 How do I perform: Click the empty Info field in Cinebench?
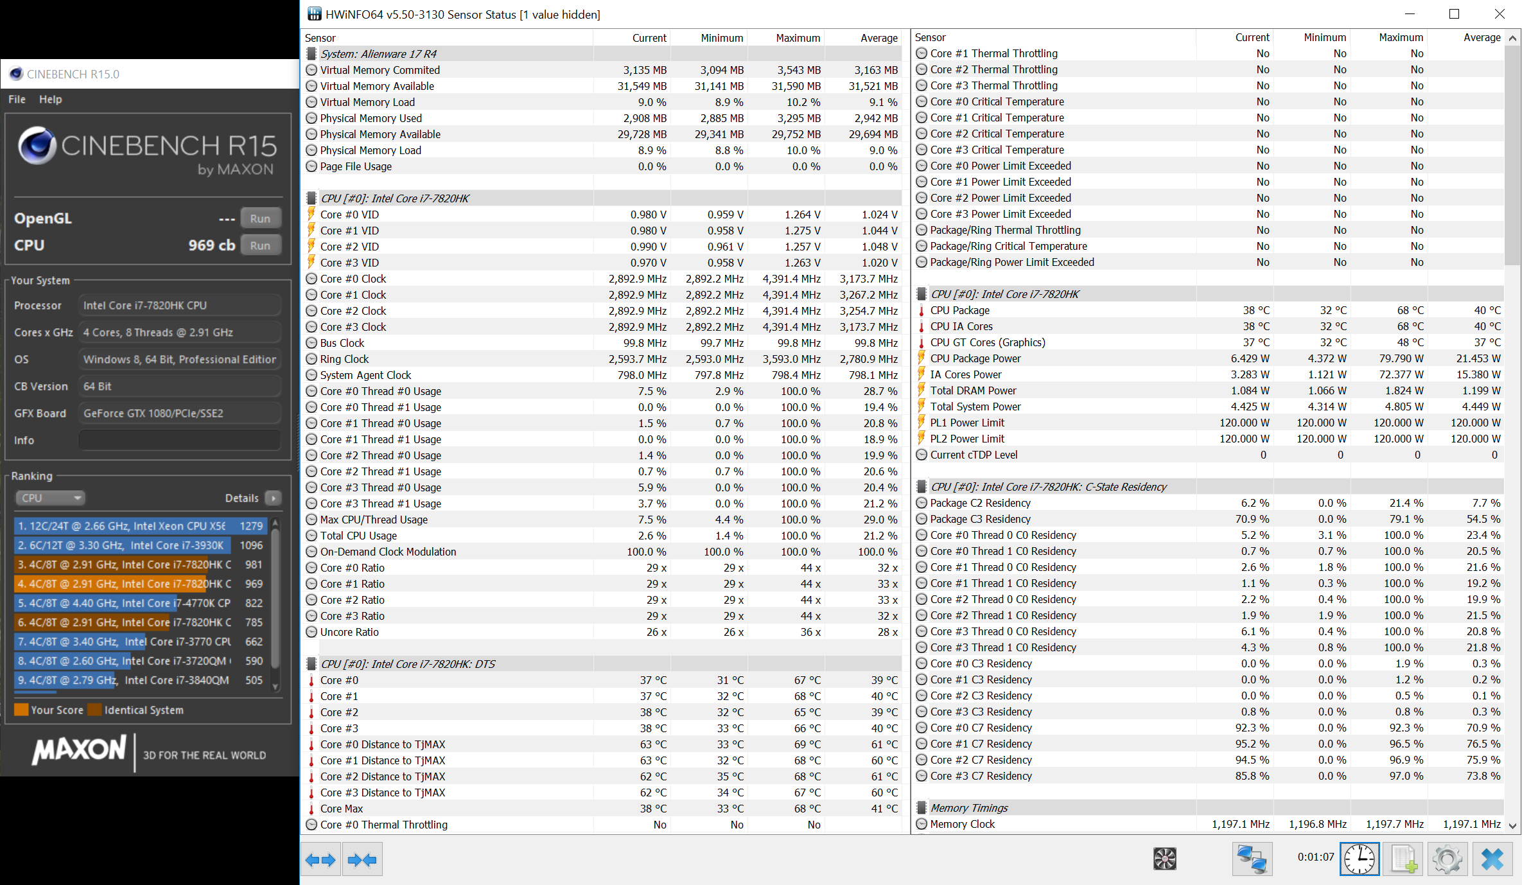pyautogui.click(x=179, y=441)
